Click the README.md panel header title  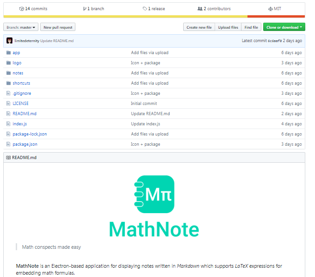tap(25, 158)
